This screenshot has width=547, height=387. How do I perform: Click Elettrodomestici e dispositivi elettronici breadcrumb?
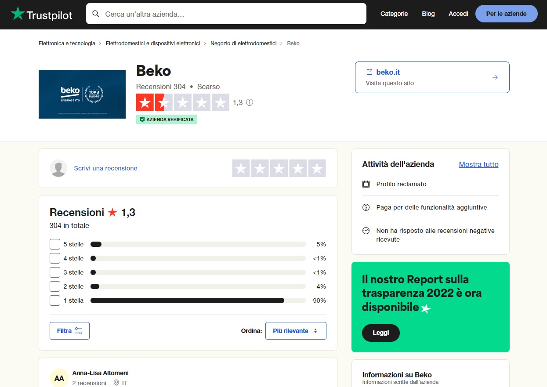(x=153, y=43)
